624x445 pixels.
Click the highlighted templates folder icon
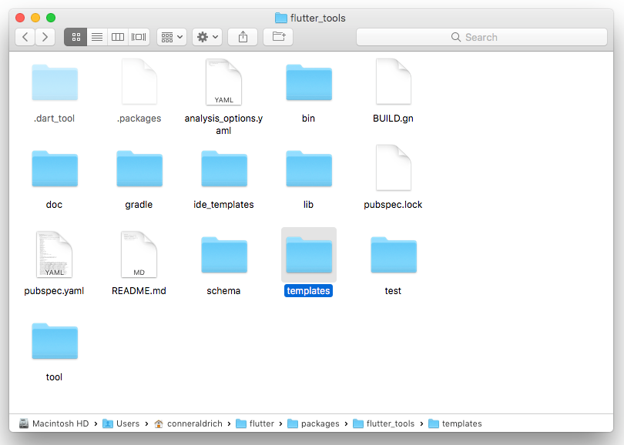click(x=309, y=256)
